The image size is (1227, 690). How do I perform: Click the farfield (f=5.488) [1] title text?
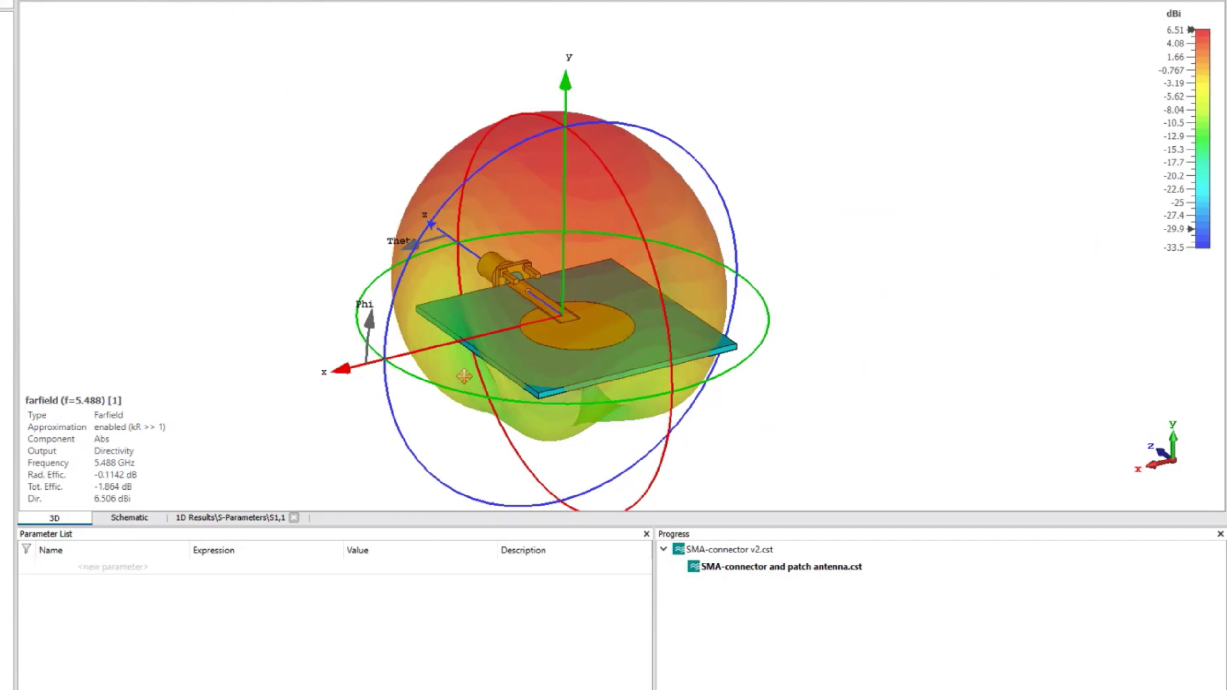[x=73, y=401]
